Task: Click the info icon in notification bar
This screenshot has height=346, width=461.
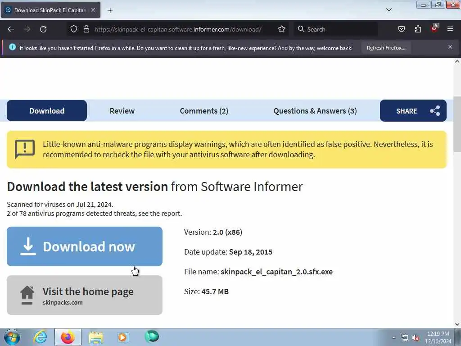Action: tap(12, 47)
